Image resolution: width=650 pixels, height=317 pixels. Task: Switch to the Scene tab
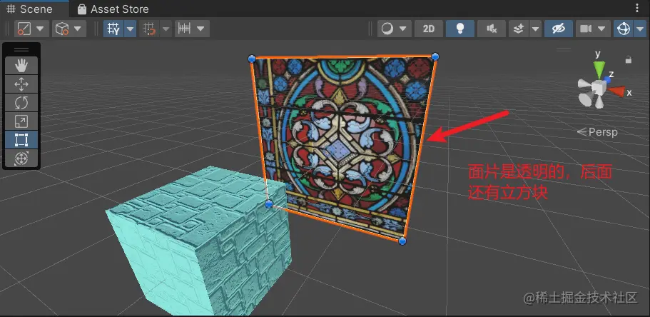[30, 9]
